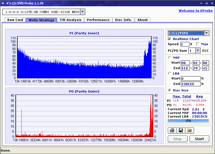Enable the Max speed checkbox
Image resolution: width=215 pixels, height=154 pixels.
(198, 44)
